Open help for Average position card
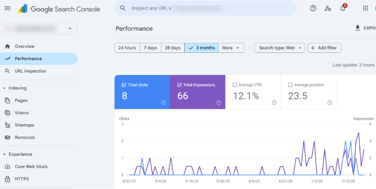The width and height of the screenshot is (376, 189). click(330, 102)
